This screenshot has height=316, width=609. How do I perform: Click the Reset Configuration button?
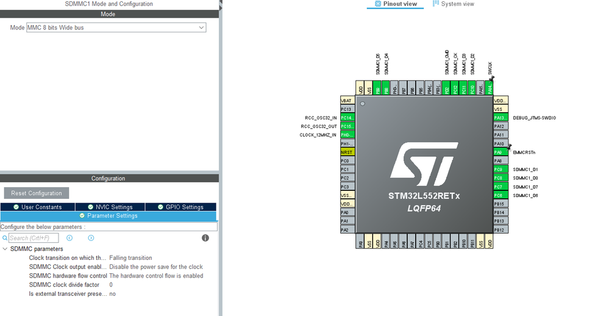coord(37,193)
